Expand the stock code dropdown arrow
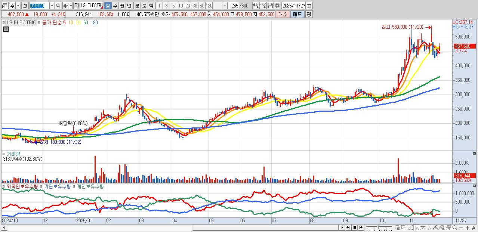Viewport: 478px width, 232px height. tap(52, 6)
